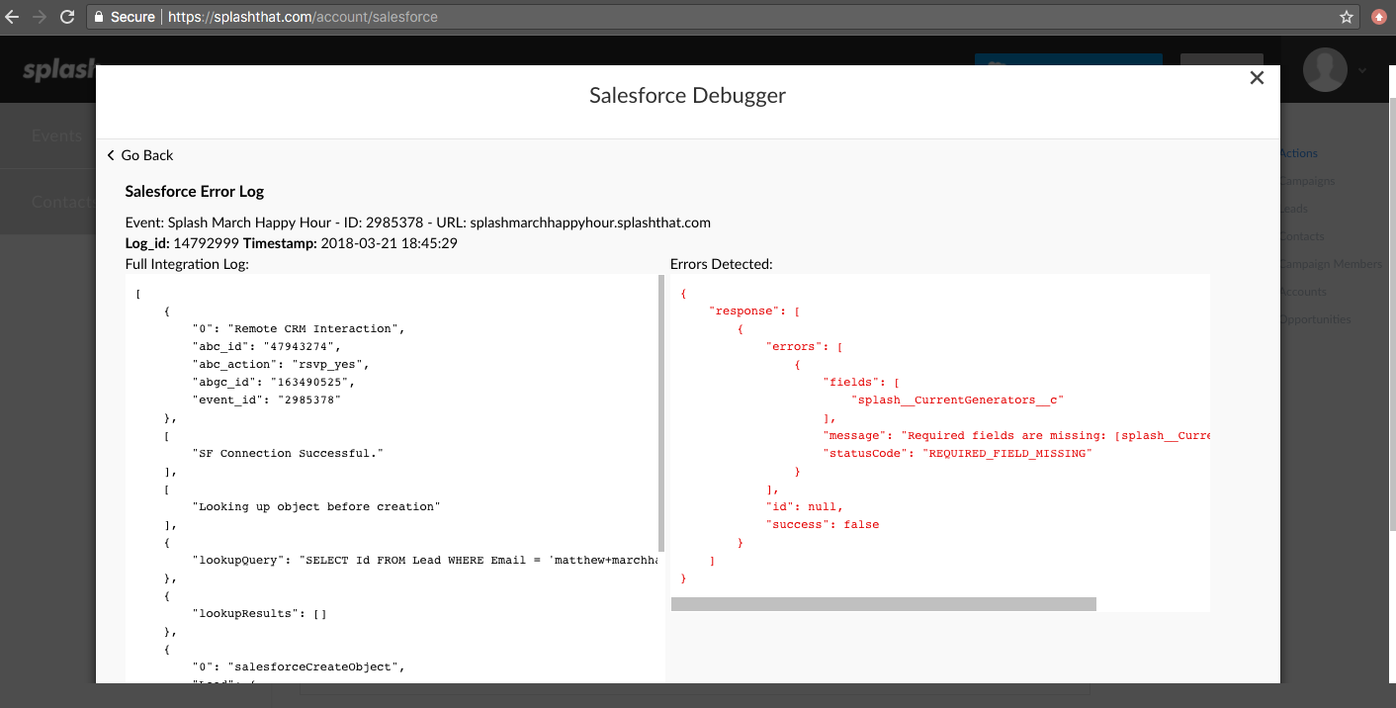The height and width of the screenshot is (708, 1396).
Task: Click the browser forward arrow
Action: [x=40, y=17]
